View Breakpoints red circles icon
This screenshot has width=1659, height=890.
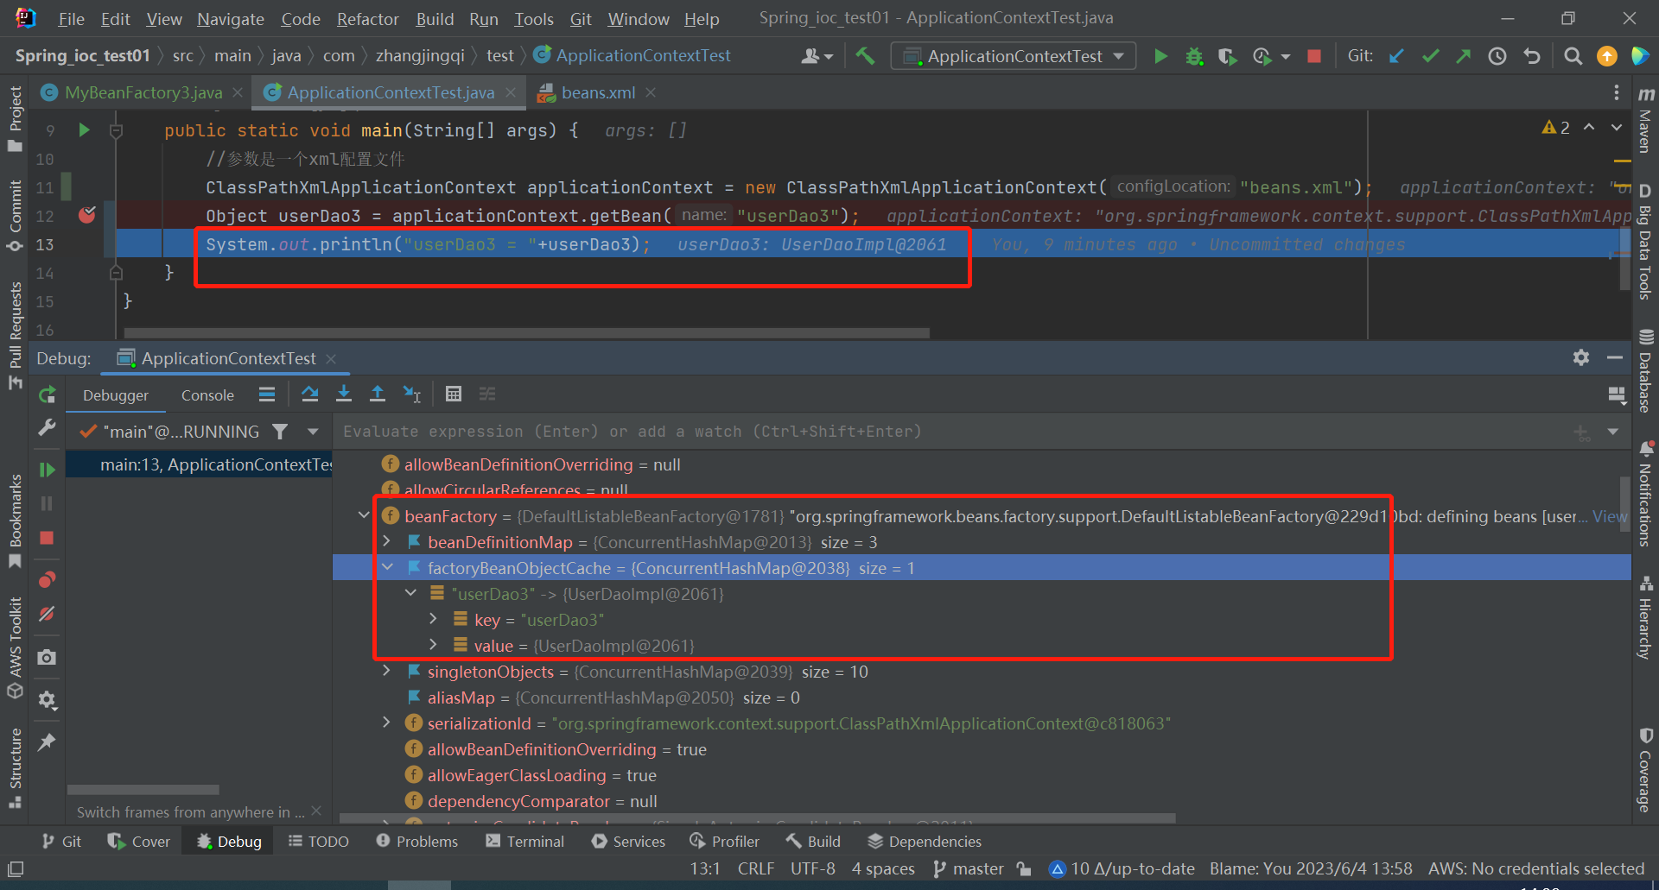tap(47, 579)
